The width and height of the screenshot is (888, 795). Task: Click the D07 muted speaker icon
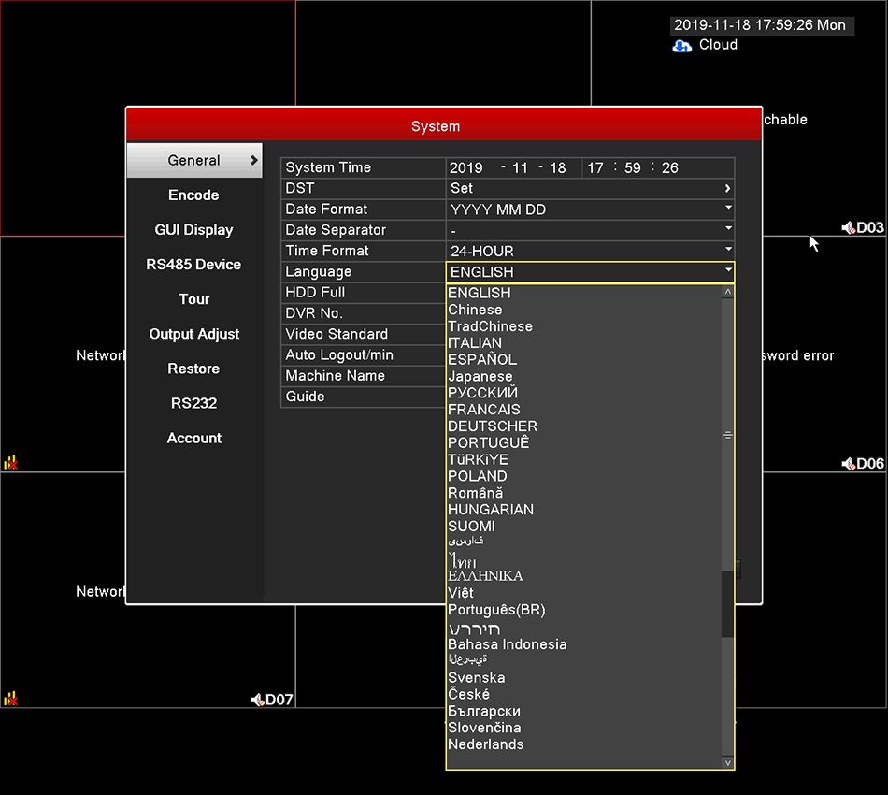pos(257,700)
